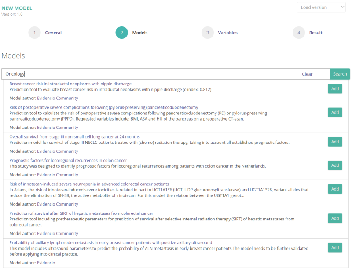
Task: Clear the model search text
Action: click(x=307, y=74)
